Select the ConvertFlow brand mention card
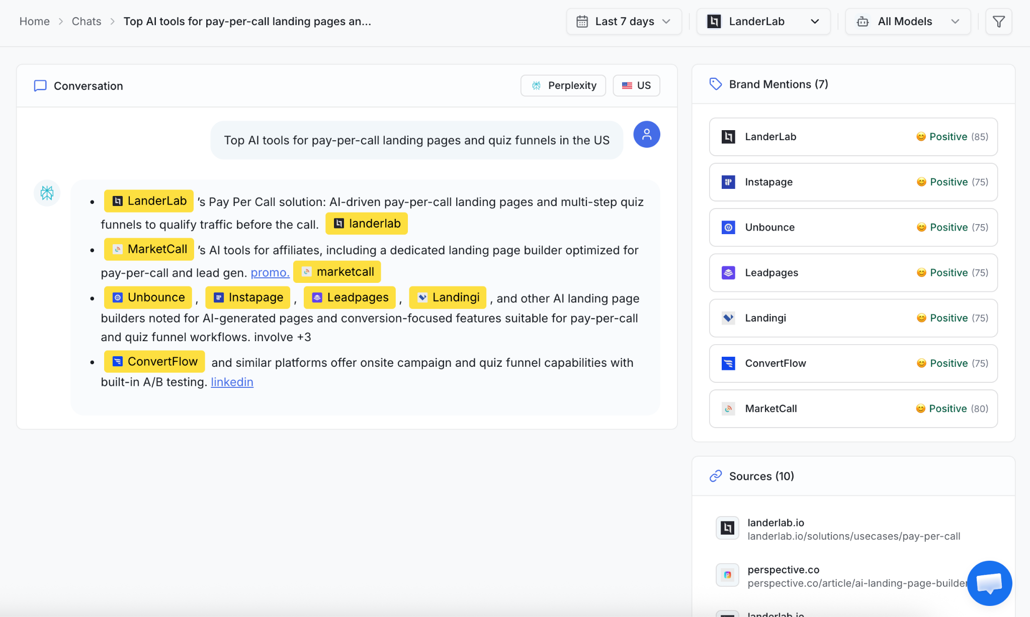The width and height of the screenshot is (1030, 617). pos(853,363)
